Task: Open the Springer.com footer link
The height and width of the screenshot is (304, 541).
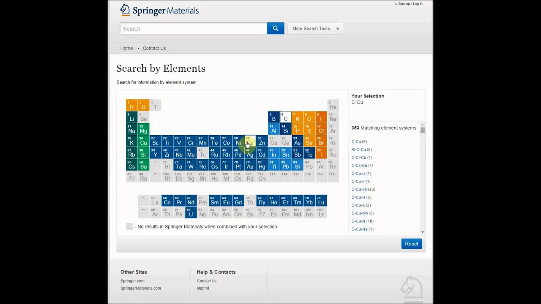Action: (x=132, y=281)
